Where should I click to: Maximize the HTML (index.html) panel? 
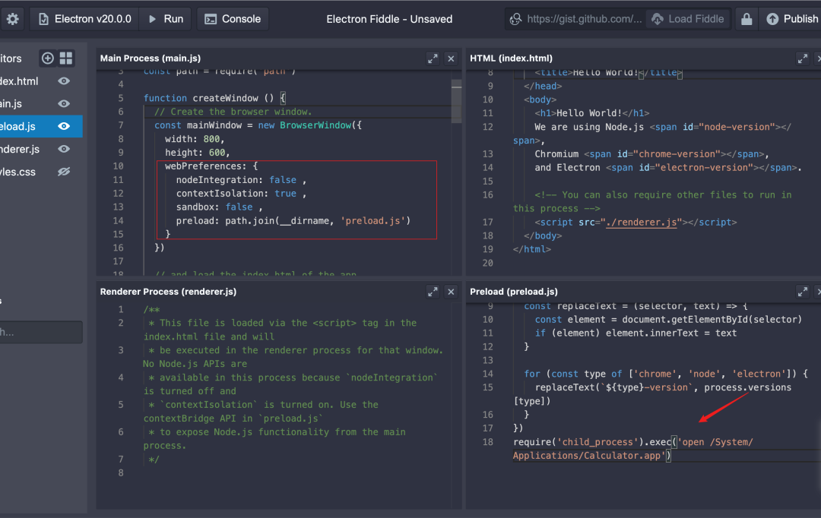coord(802,58)
